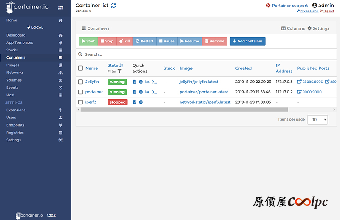Image resolution: width=340 pixels, height=220 pixels.
Task: Open Events in sidebar
Action: pos(36,87)
